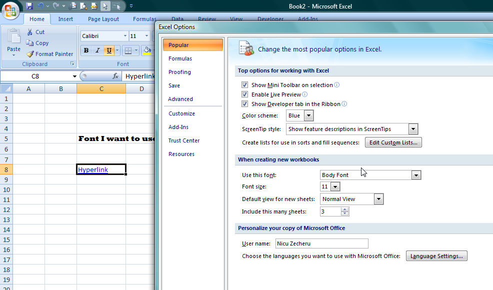This screenshot has height=290, width=493.
Task: Click the Redo arrow icon
Action: coord(56,6)
